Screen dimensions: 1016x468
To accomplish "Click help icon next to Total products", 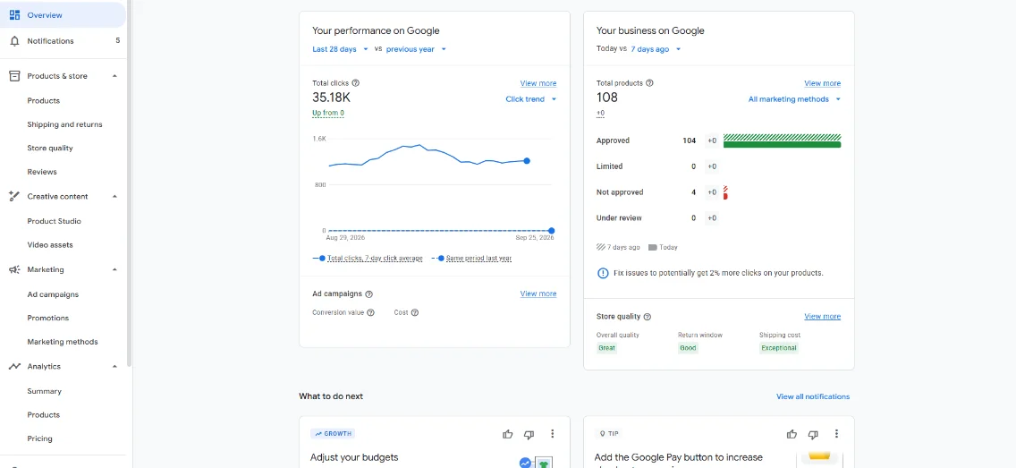I will pos(650,83).
